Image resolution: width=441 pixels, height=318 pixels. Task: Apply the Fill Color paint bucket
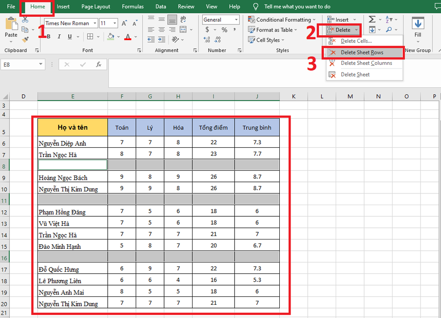(111, 37)
